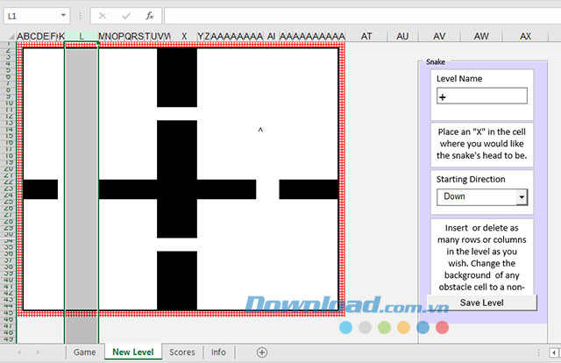Click the horizontal scroll left arrow
The height and width of the screenshot is (363, 561).
click(x=553, y=352)
